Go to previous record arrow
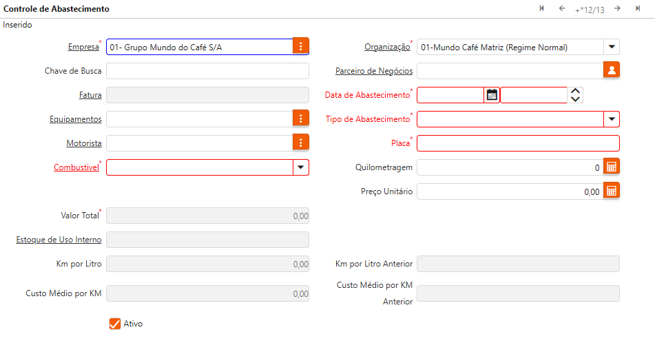The width and height of the screenshot is (655, 343). pos(562,8)
